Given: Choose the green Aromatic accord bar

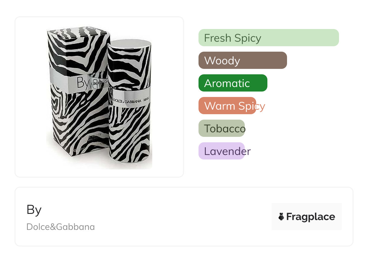Looking at the screenshot, I should (x=233, y=83).
